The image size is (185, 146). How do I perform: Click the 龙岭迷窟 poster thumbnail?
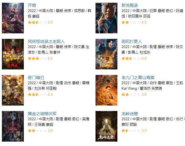(x=106, y=126)
